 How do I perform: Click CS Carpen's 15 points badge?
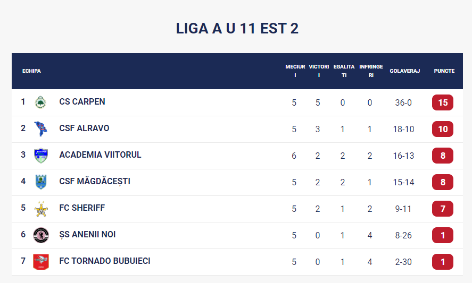[x=442, y=102]
